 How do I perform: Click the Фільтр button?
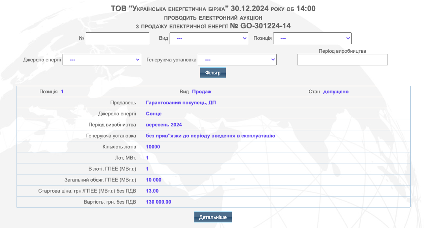pyautogui.click(x=213, y=73)
